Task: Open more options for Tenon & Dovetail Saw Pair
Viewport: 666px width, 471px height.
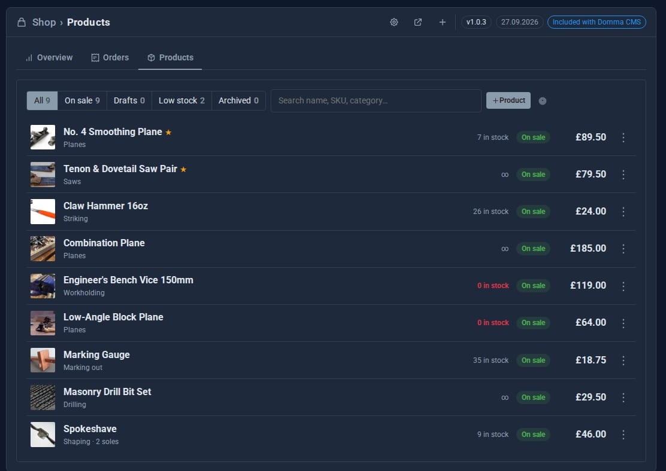Action: coord(623,175)
